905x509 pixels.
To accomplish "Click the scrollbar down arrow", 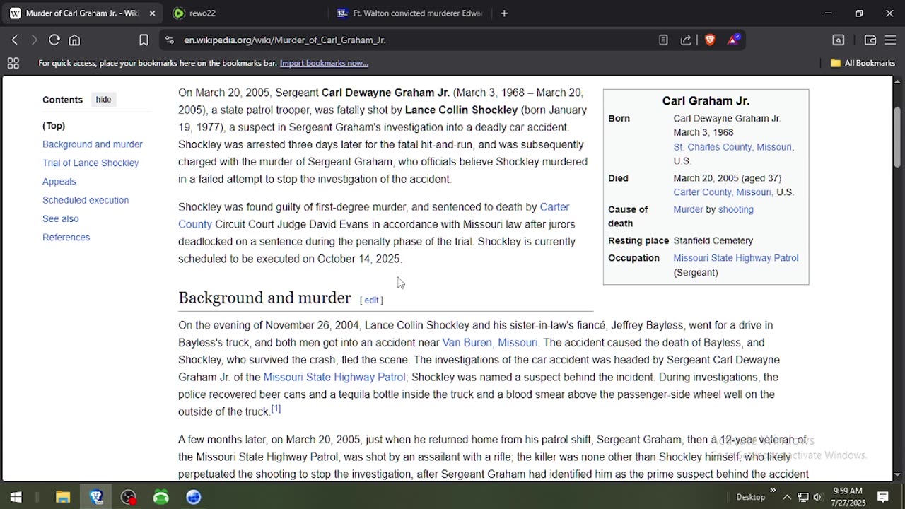I will pyautogui.click(x=897, y=476).
